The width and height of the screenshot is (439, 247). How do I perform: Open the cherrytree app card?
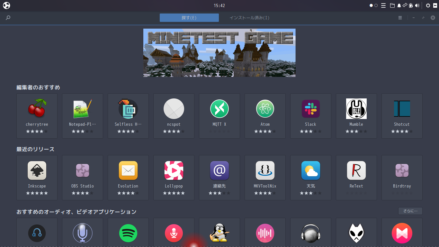click(x=37, y=116)
